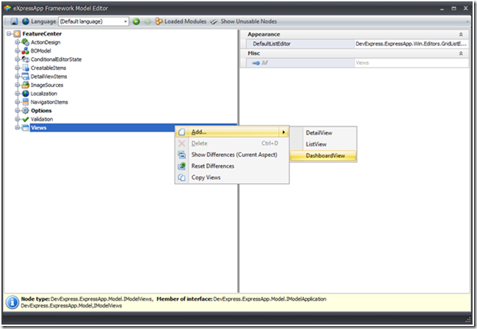The width and height of the screenshot is (477, 329).
Task: Select the NavigationItems tree item
Action: [x=49, y=102]
